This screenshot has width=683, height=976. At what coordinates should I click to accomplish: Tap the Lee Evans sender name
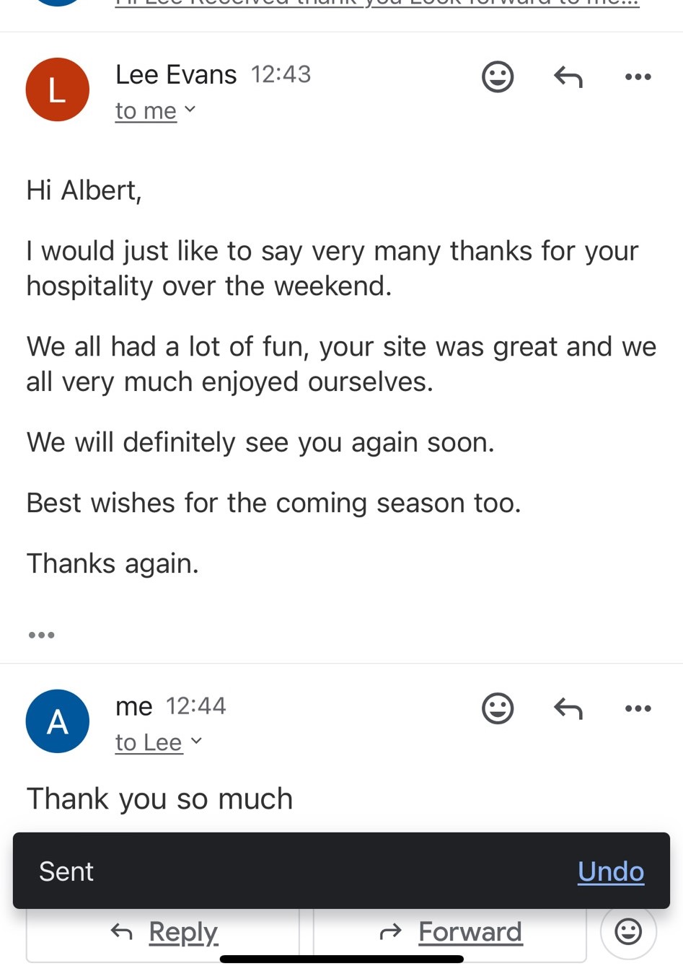[x=176, y=75]
